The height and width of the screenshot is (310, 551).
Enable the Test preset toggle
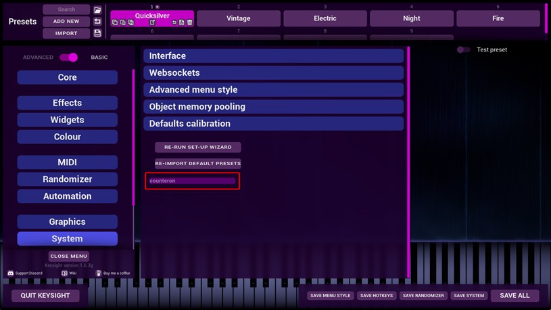point(463,49)
